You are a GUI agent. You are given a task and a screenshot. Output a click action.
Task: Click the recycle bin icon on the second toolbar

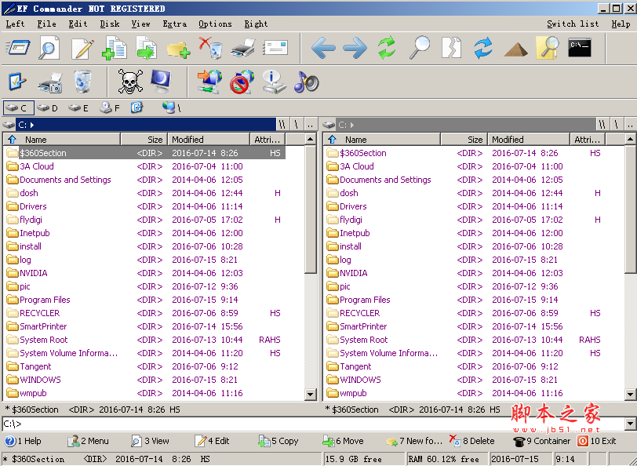[82, 82]
